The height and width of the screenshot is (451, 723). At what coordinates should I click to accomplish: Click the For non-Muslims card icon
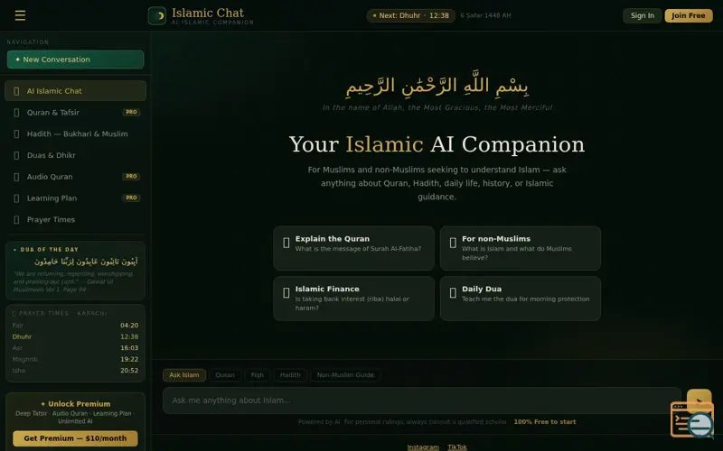[x=453, y=243]
